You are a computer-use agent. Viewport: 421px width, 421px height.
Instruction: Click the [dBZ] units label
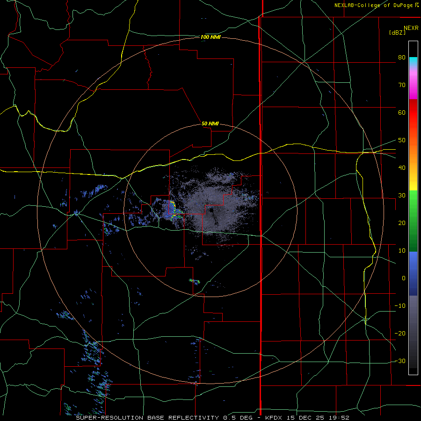[397, 32]
